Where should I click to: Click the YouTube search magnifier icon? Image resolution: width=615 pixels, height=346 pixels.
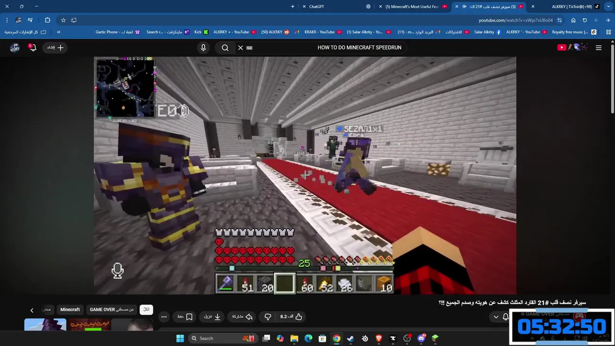225,48
